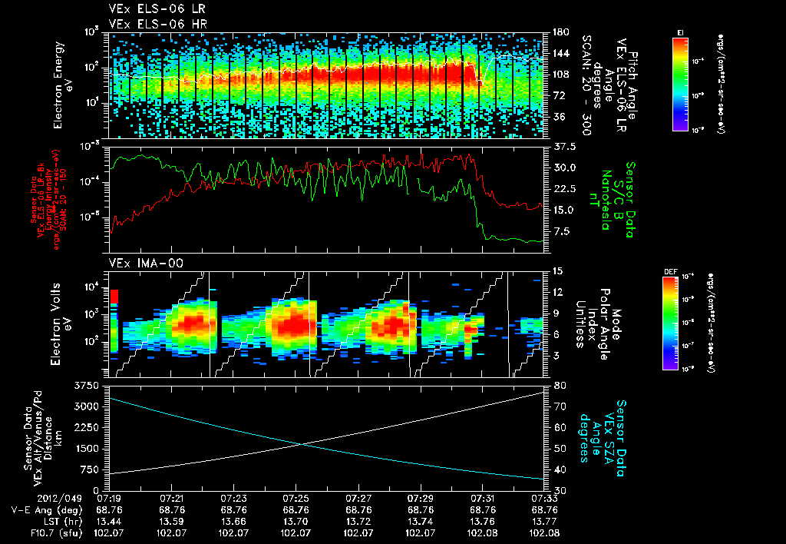Select the 'VEx ELS-06 HR' title text
Image resolution: width=786 pixels, height=544 pixels.
point(158,24)
